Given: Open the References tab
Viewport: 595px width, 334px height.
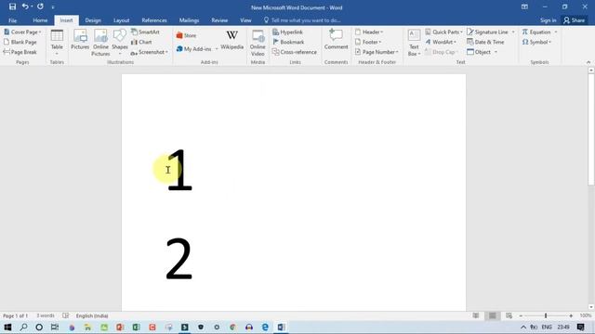Looking at the screenshot, I should pos(154,20).
